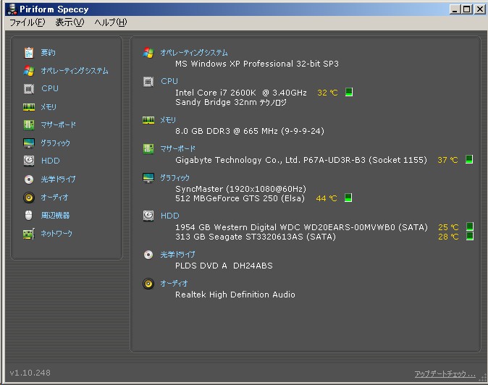The image size is (488, 385).
Task: Click the Seagate temperature 28 ℃ value
Action: [448, 237]
